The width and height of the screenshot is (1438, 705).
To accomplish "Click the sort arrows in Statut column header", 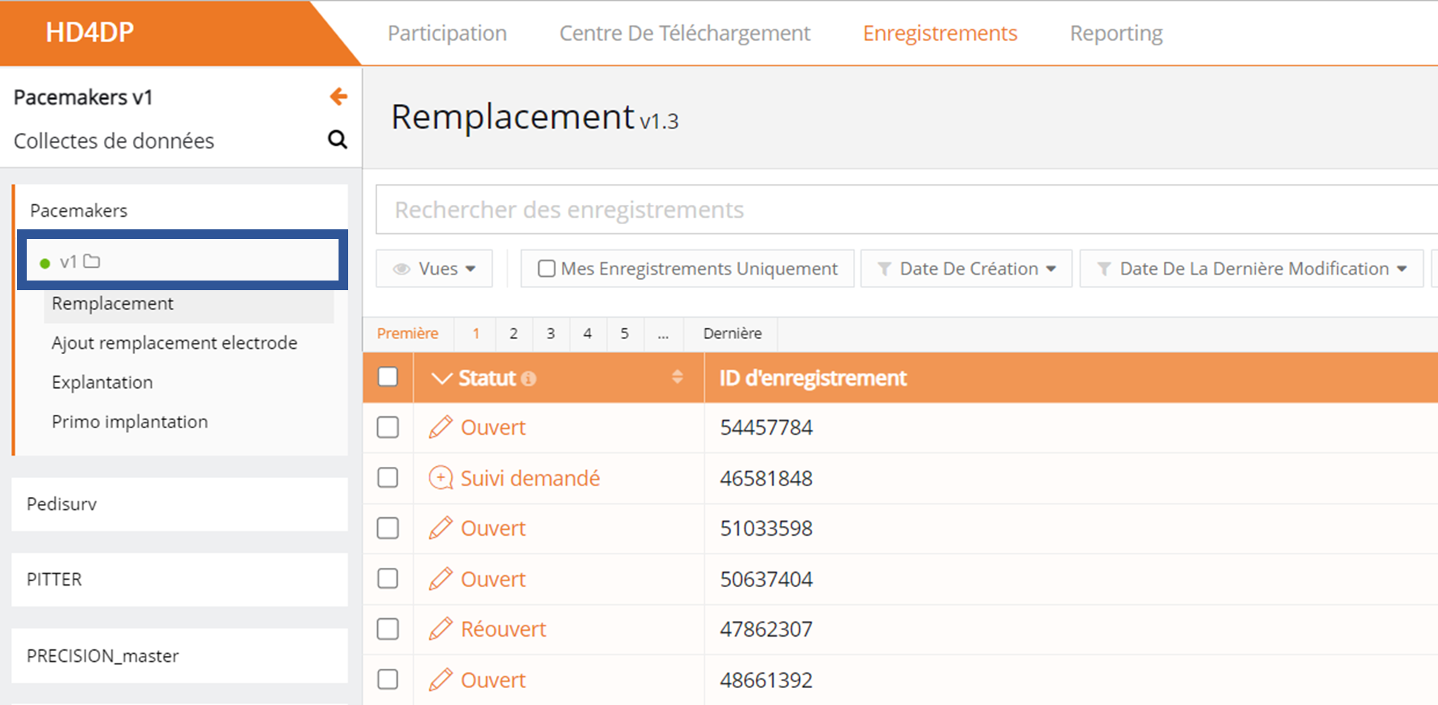I will (x=677, y=377).
